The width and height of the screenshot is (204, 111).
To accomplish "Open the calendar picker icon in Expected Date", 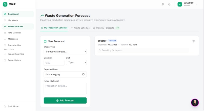I will pos(83,74).
